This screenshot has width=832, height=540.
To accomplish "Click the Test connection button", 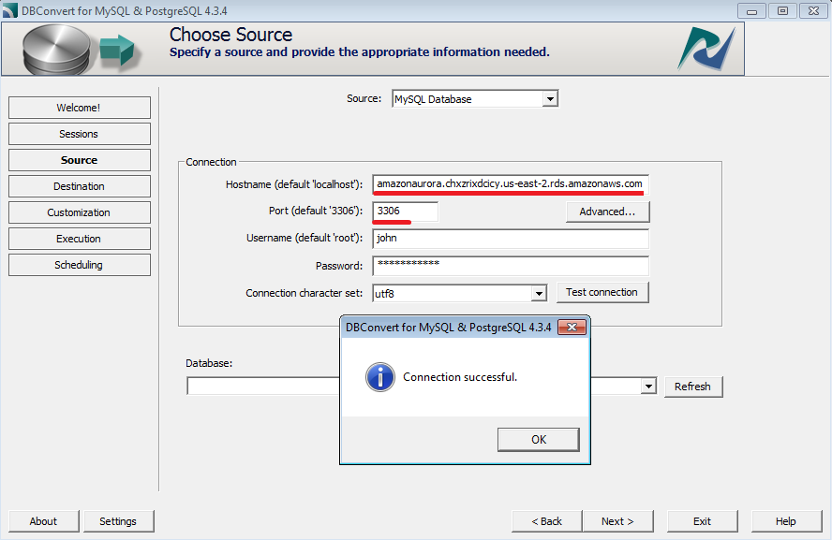I will tap(602, 293).
